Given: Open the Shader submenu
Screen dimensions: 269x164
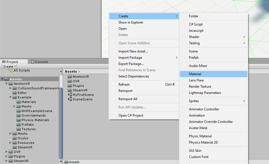Looking at the screenshot, I should (214, 37).
